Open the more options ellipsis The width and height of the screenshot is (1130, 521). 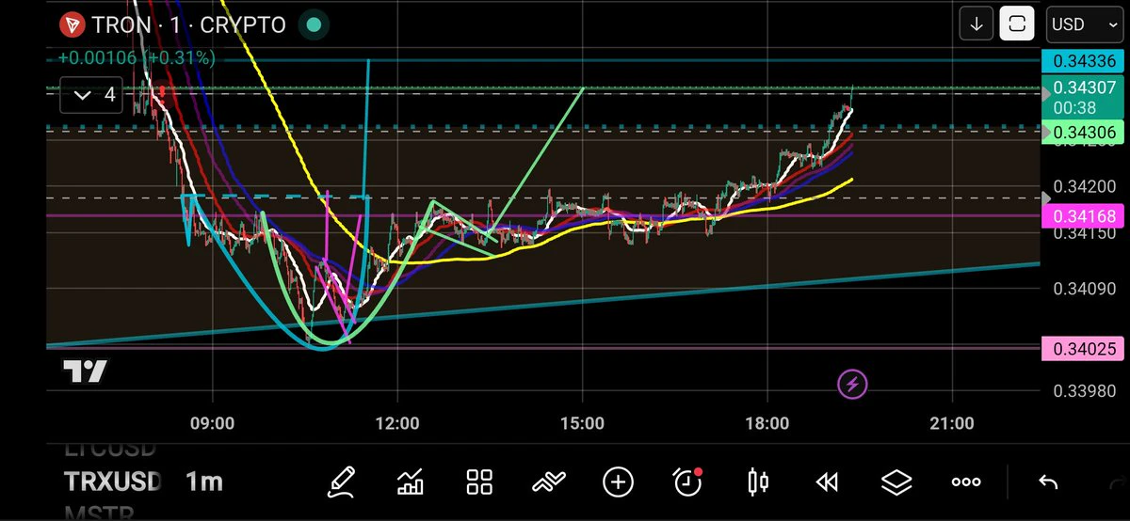[x=966, y=482]
